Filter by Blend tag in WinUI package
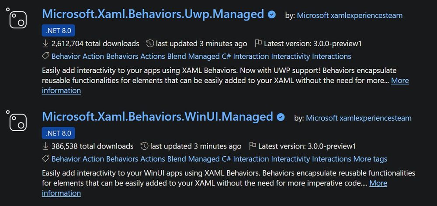Screen dimensions: 437x206 177,159
